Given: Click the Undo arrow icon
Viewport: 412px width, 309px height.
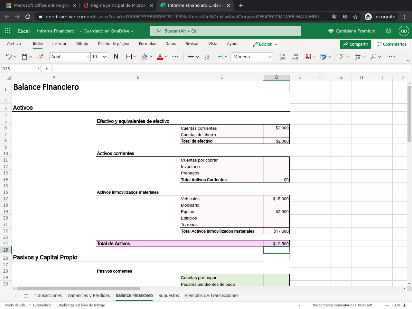Looking at the screenshot, I should 9,57.
